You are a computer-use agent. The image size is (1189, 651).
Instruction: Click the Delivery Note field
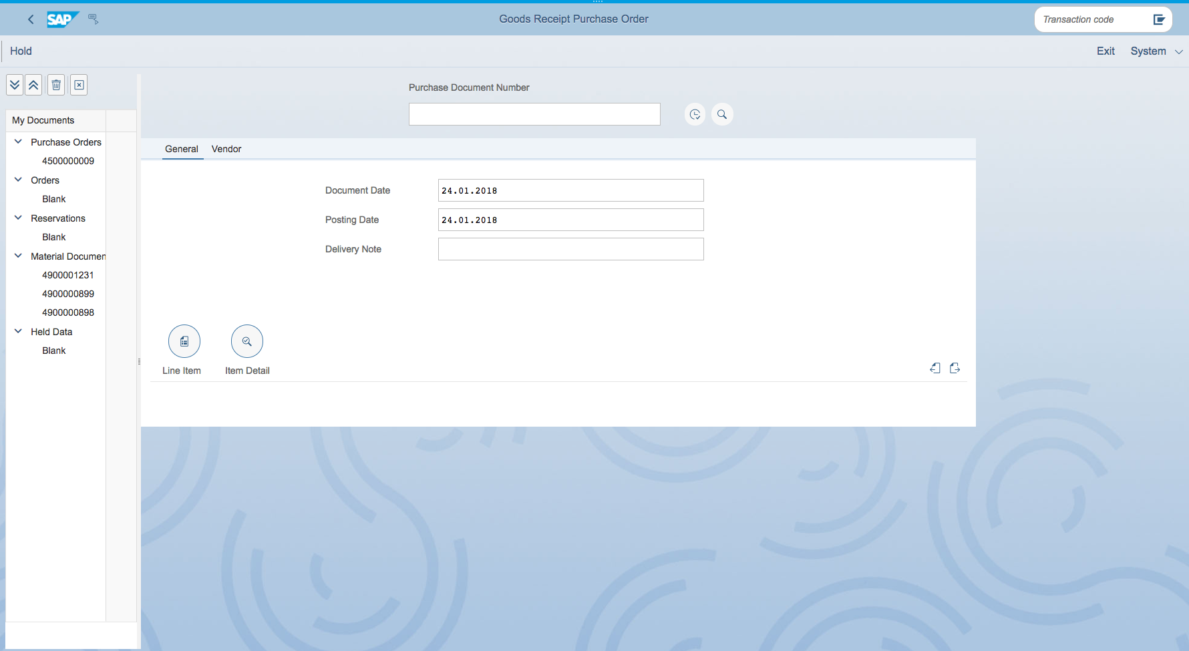coord(571,249)
